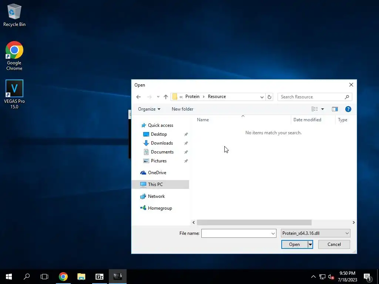Click the File name text field
Screen dimensions: 379x284
point(236,234)
